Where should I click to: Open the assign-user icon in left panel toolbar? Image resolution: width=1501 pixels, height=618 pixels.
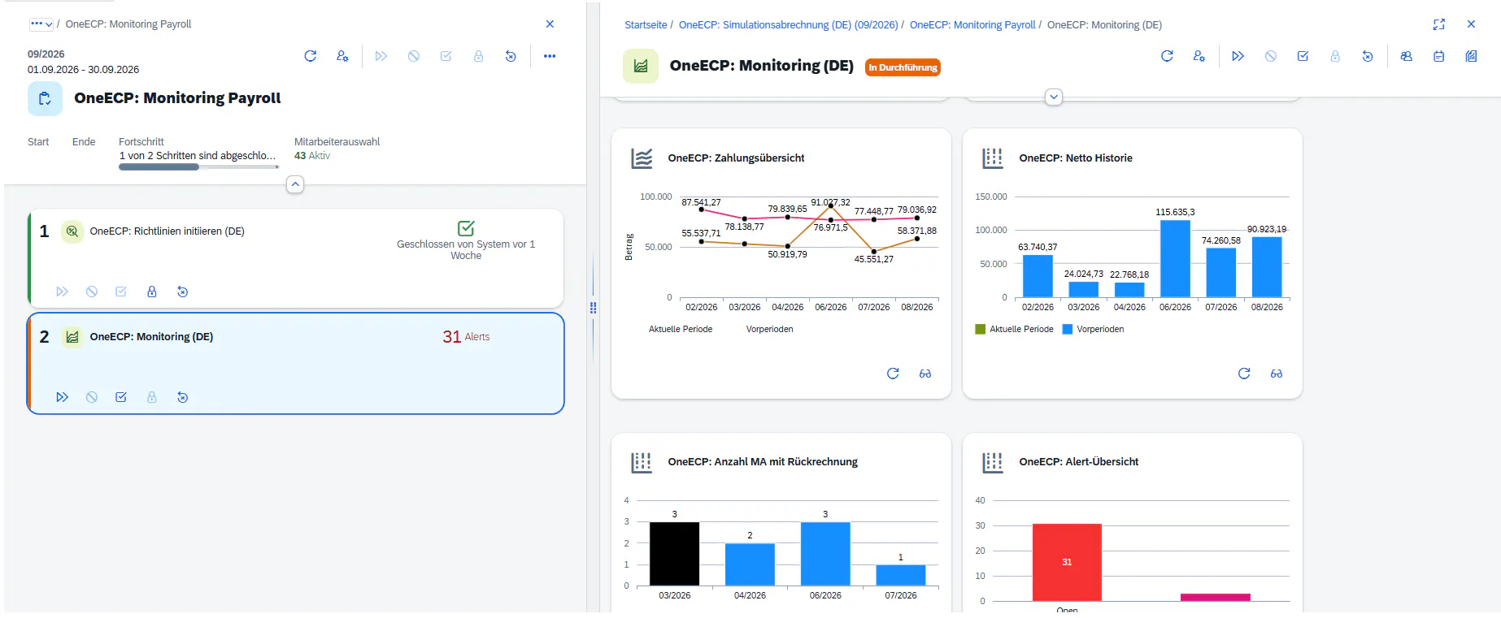point(342,56)
